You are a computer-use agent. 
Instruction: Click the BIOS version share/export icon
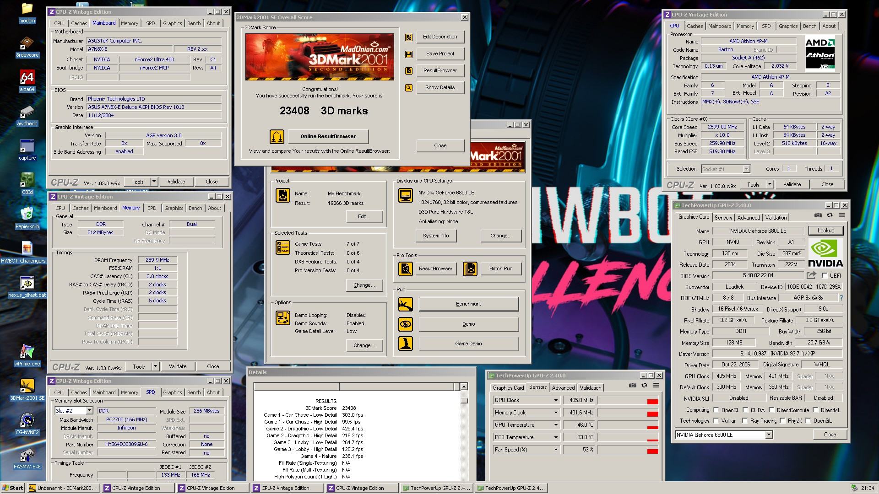click(811, 275)
